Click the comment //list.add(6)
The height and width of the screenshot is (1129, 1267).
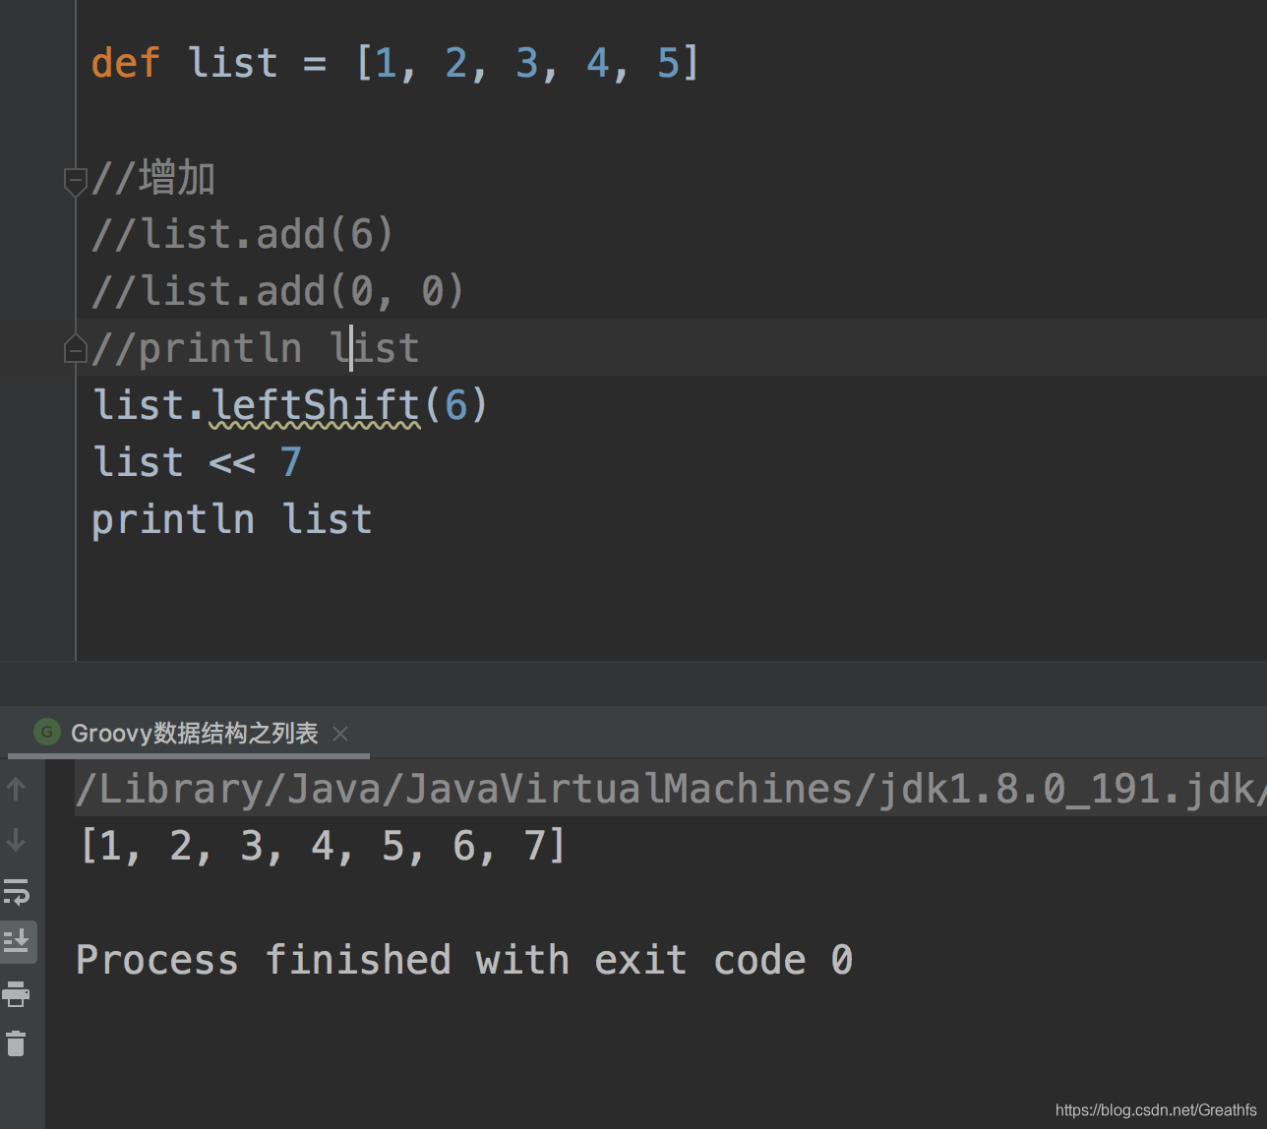pyautogui.click(x=243, y=234)
